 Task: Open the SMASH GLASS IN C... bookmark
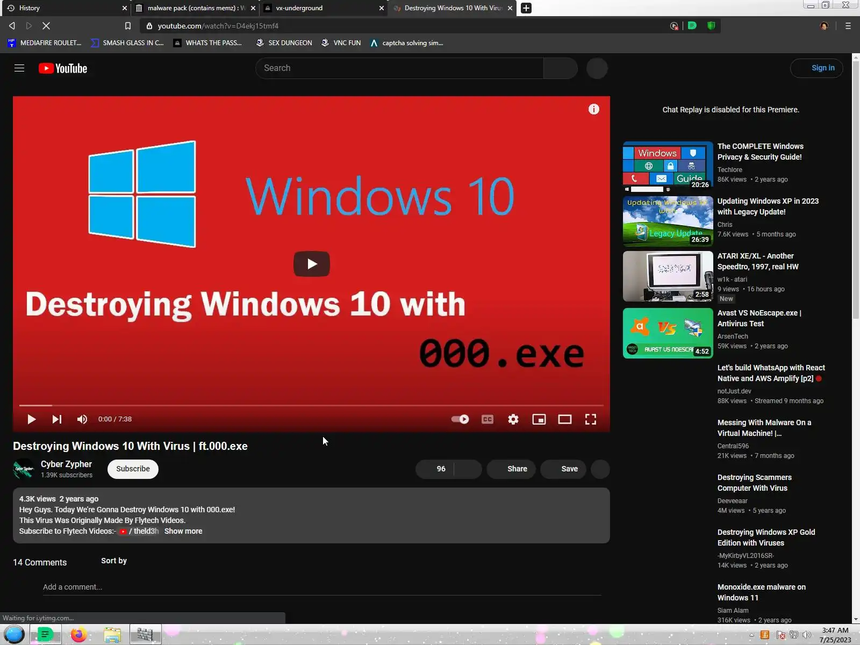[x=127, y=43]
